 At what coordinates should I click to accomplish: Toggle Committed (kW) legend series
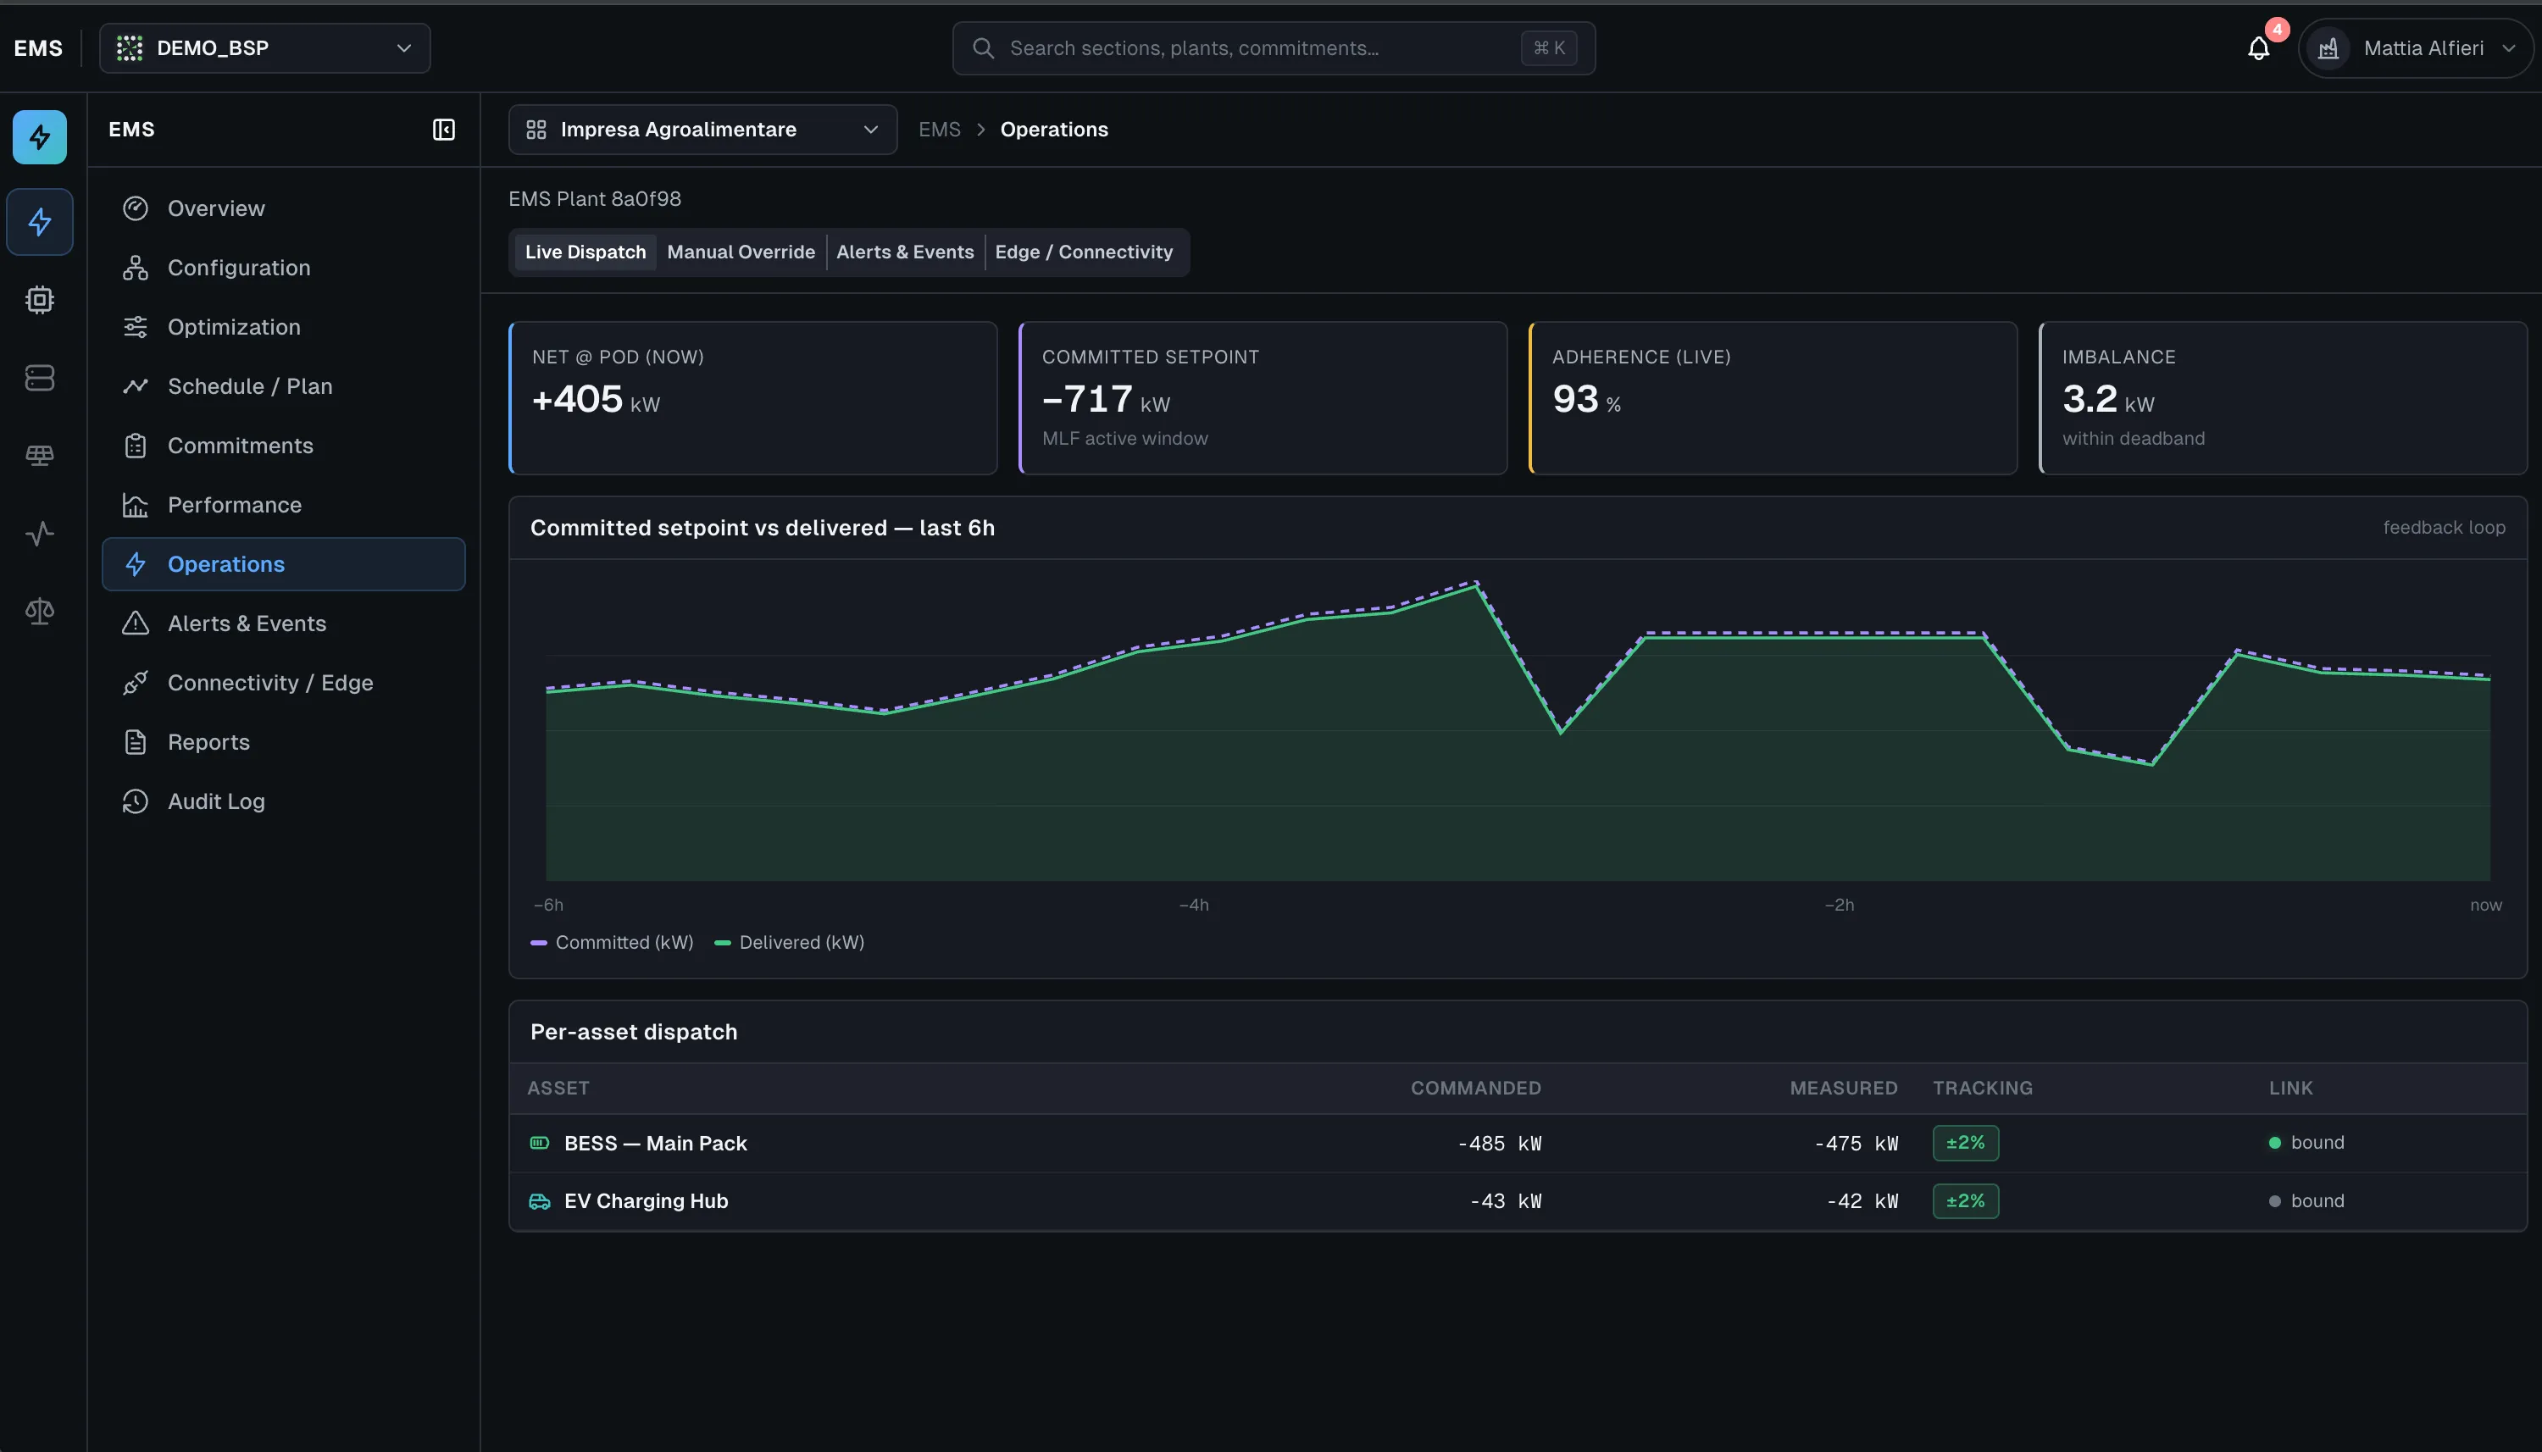point(611,942)
